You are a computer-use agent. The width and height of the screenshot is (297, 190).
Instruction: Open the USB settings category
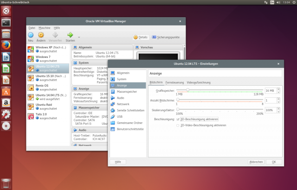[128, 117]
